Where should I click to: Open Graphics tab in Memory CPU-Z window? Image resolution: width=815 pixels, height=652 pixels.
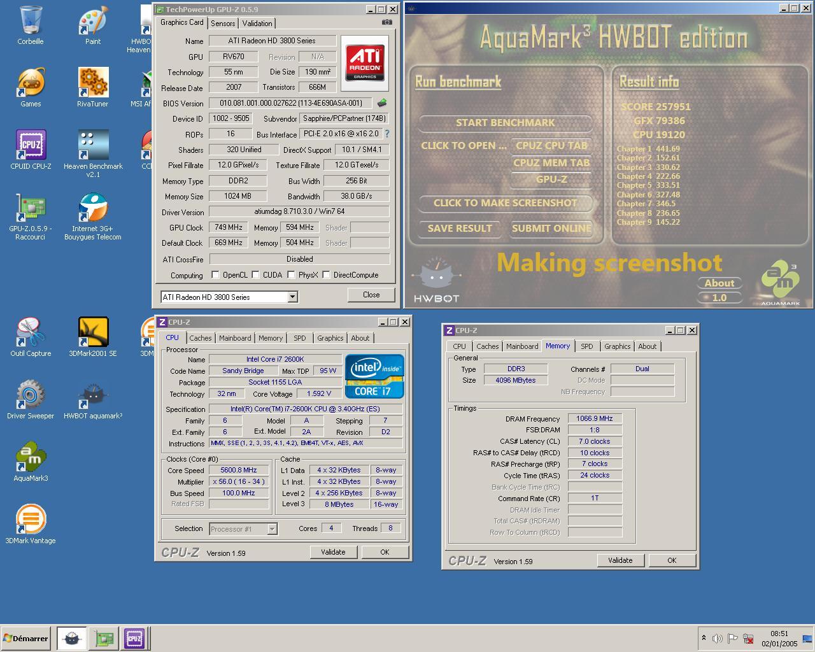617,346
